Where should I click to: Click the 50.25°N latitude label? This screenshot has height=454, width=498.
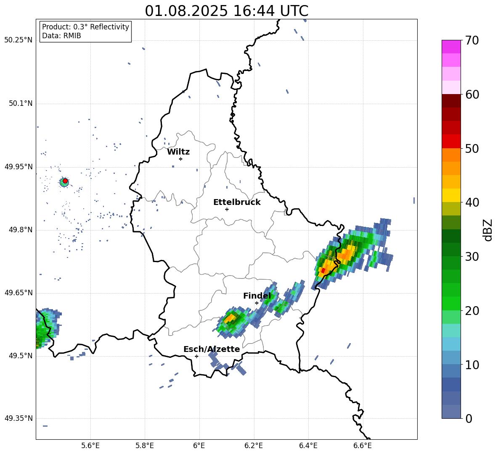18,40
